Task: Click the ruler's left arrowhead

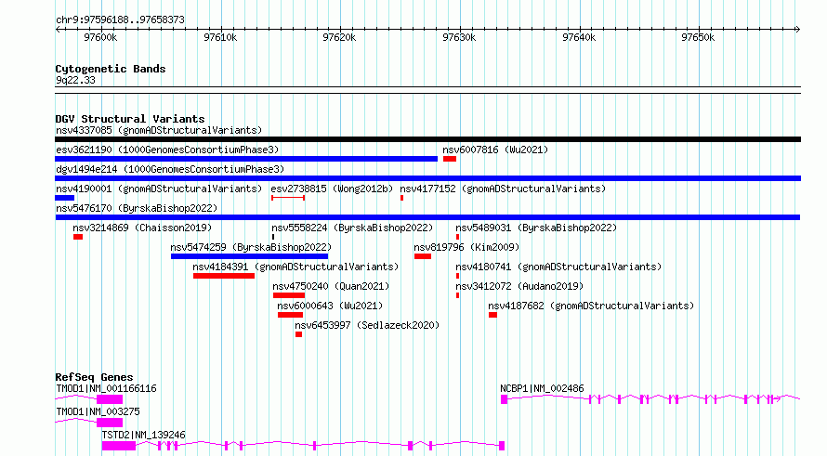Action: (58, 30)
